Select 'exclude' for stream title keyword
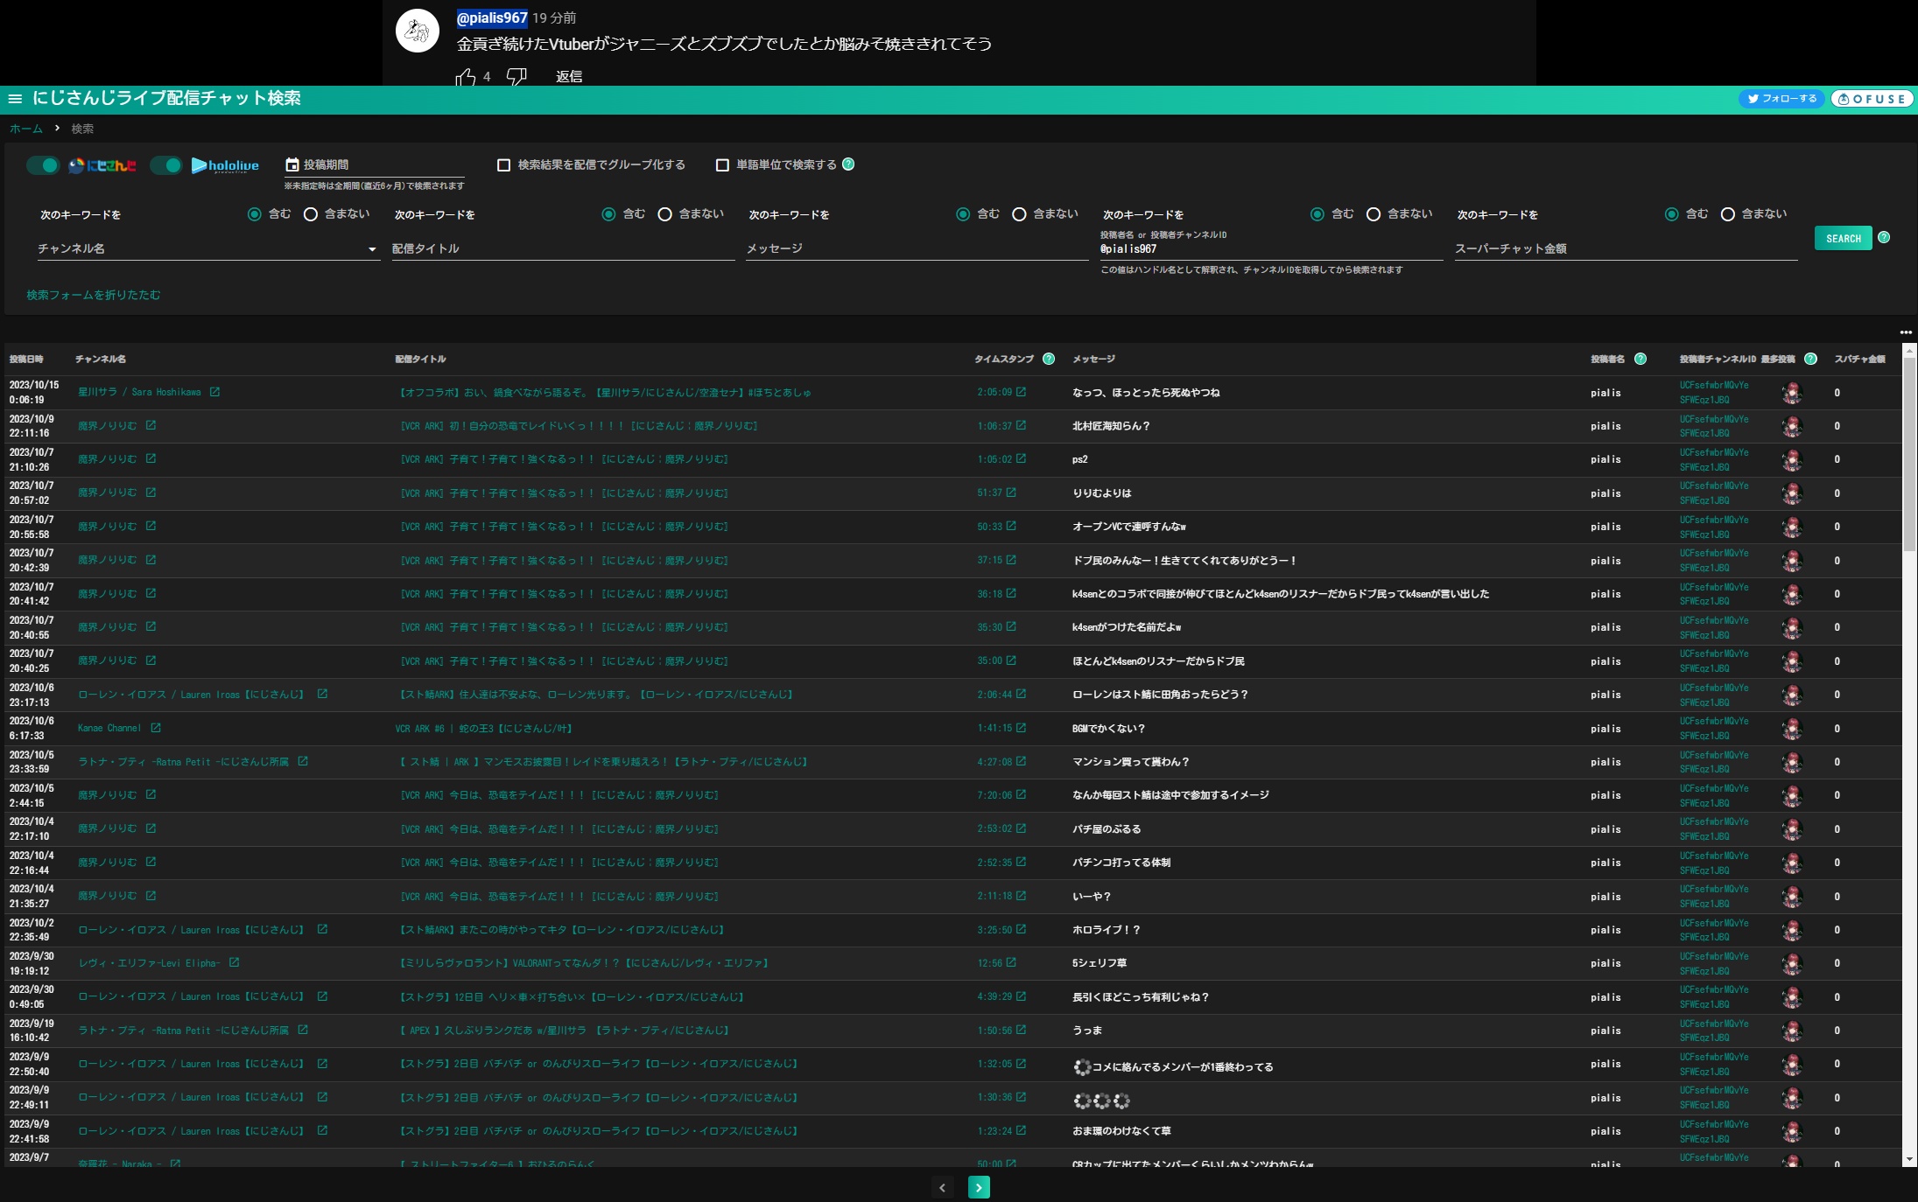1918x1202 pixels. (x=664, y=214)
